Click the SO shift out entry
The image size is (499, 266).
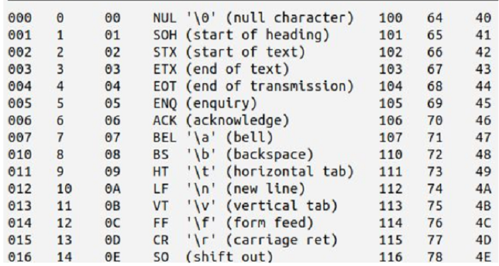(x=213, y=257)
